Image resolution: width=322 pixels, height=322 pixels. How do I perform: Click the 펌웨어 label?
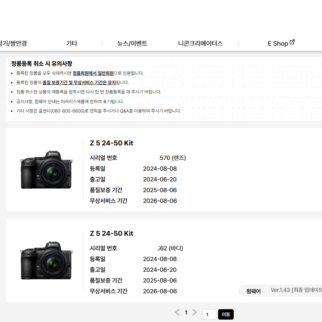pyautogui.click(x=253, y=291)
